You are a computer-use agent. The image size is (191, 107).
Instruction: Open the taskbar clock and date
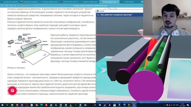(x=182, y=105)
